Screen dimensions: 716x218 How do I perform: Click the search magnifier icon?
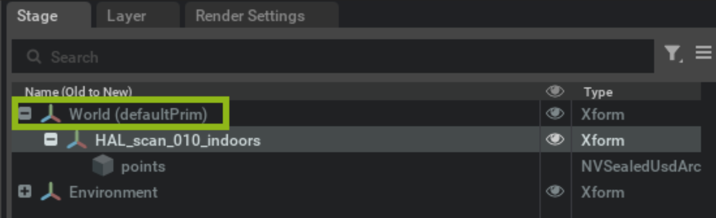(x=34, y=57)
